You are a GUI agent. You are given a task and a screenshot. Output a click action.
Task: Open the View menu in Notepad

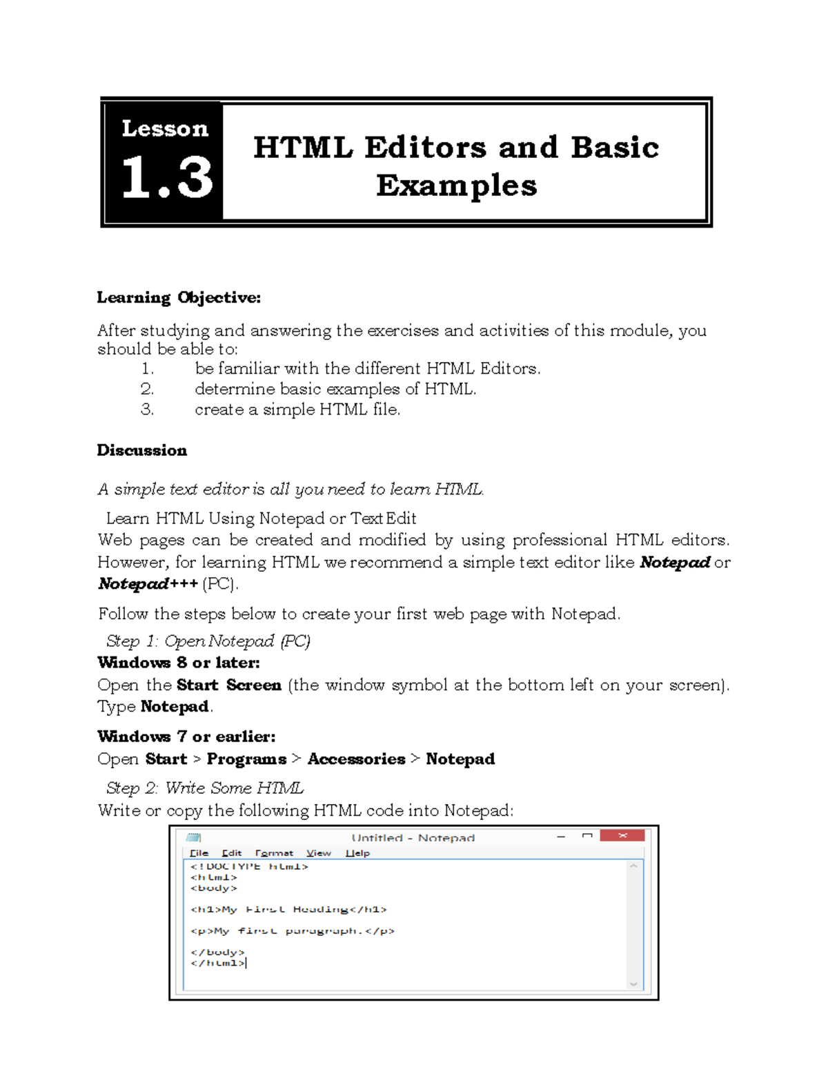[x=319, y=853]
